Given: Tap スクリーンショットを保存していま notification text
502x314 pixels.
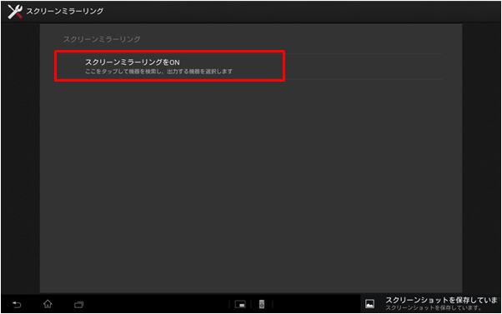Looking at the screenshot, I should 441,300.
